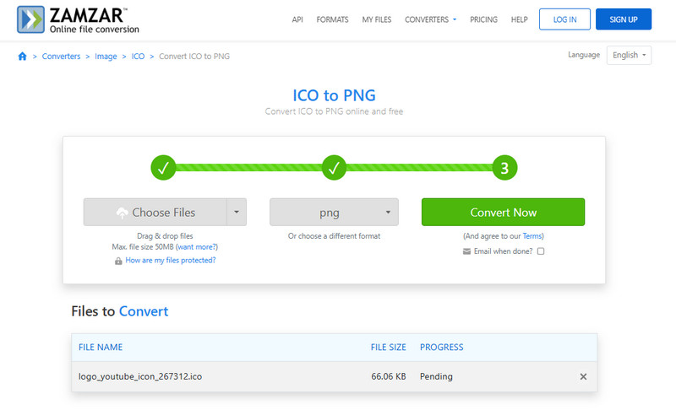The width and height of the screenshot is (676, 410).
Task: Click the Sign Up button
Action: 624,19
